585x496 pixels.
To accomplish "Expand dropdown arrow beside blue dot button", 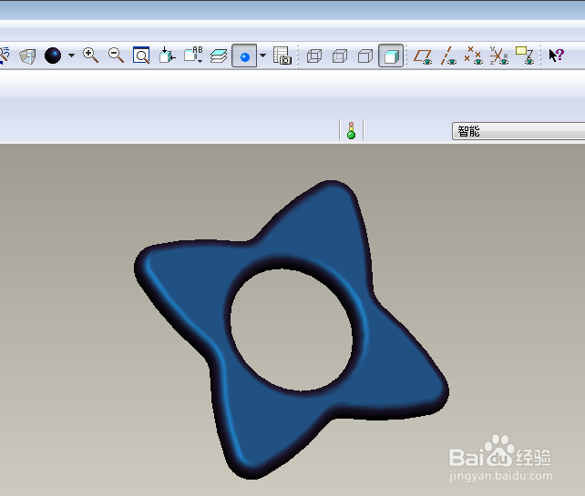I will 262,56.
